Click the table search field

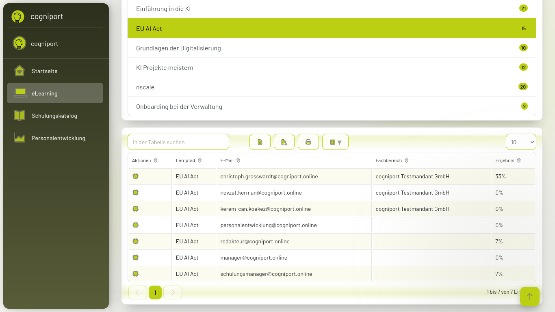[178, 142]
